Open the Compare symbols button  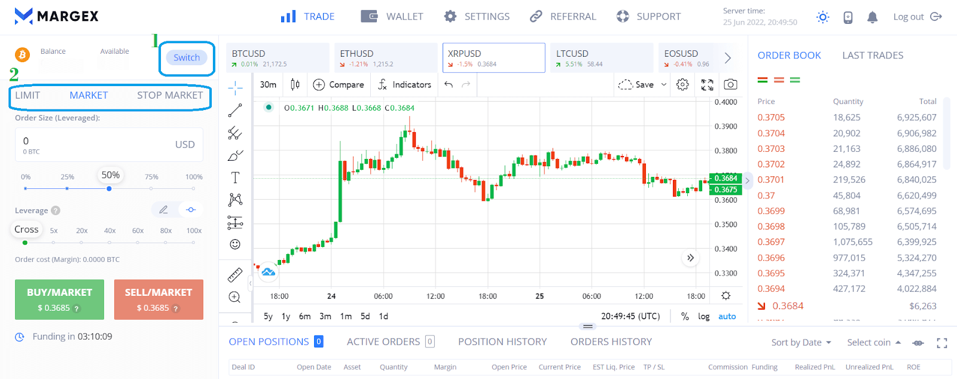pos(339,84)
